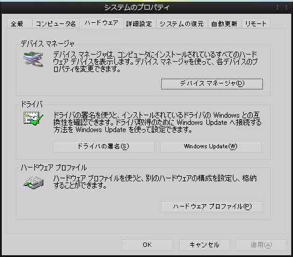
Task: Open Windows Update(W) settings button
Action: click(x=211, y=147)
